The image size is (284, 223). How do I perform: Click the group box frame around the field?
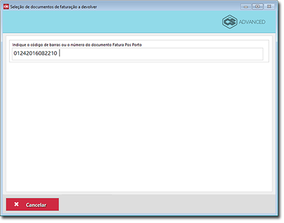point(139,51)
